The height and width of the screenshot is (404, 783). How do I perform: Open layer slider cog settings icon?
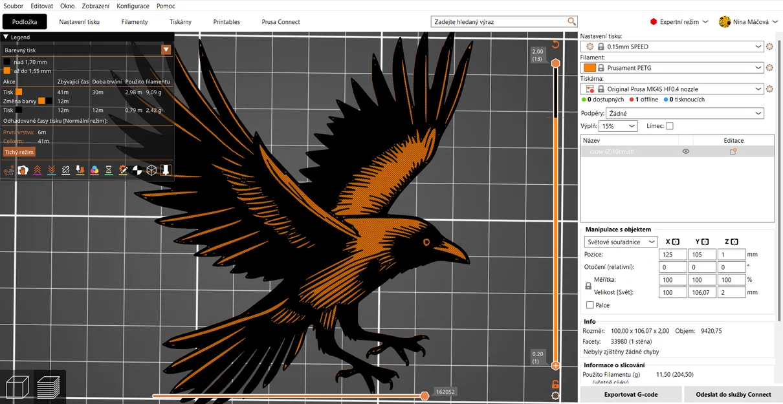point(555,395)
